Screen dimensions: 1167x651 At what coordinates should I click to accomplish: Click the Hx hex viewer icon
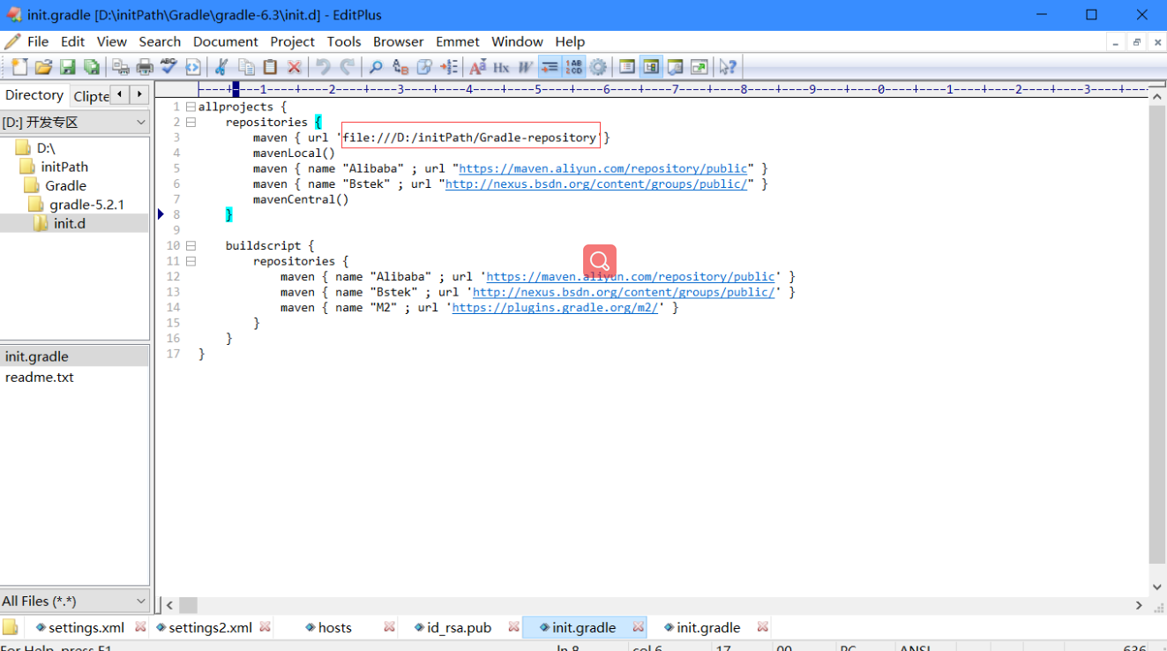(x=501, y=67)
